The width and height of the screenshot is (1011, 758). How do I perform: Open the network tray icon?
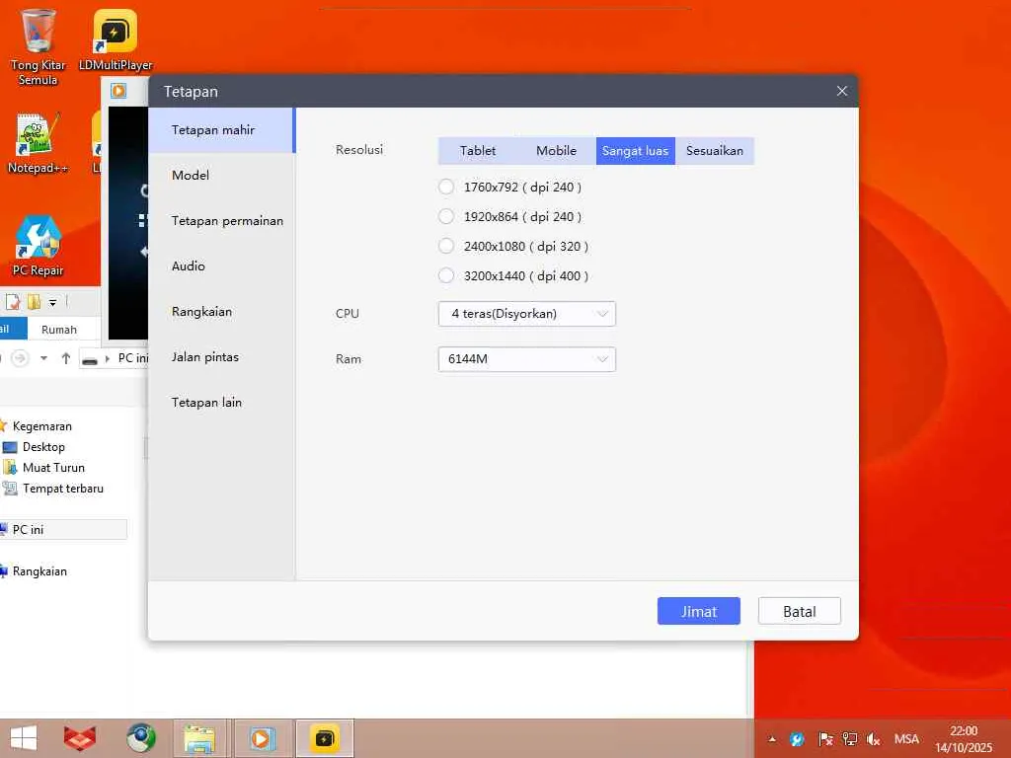(849, 739)
